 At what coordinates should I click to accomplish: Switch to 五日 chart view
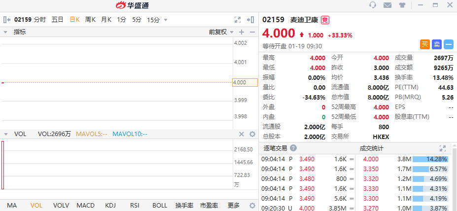tap(57, 20)
